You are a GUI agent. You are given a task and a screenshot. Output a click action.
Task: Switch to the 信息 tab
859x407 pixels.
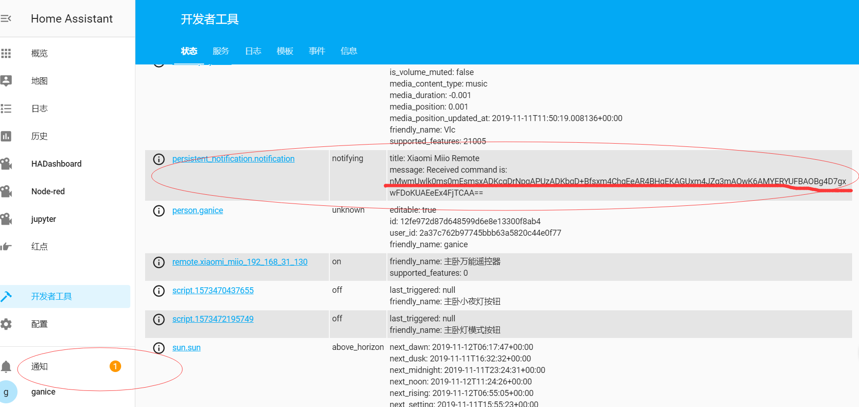coord(349,51)
